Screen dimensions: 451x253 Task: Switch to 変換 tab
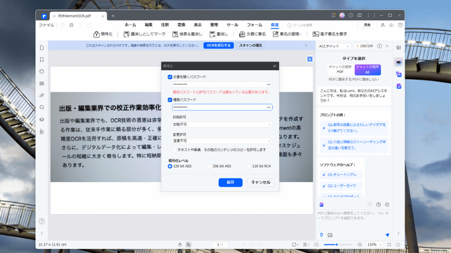pos(181,25)
